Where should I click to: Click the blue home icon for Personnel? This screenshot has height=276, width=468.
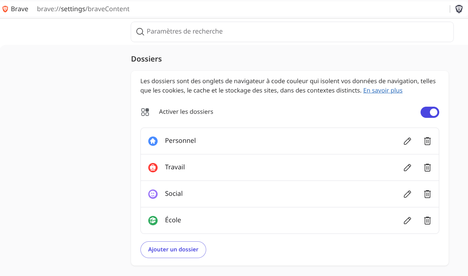click(x=153, y=141)
